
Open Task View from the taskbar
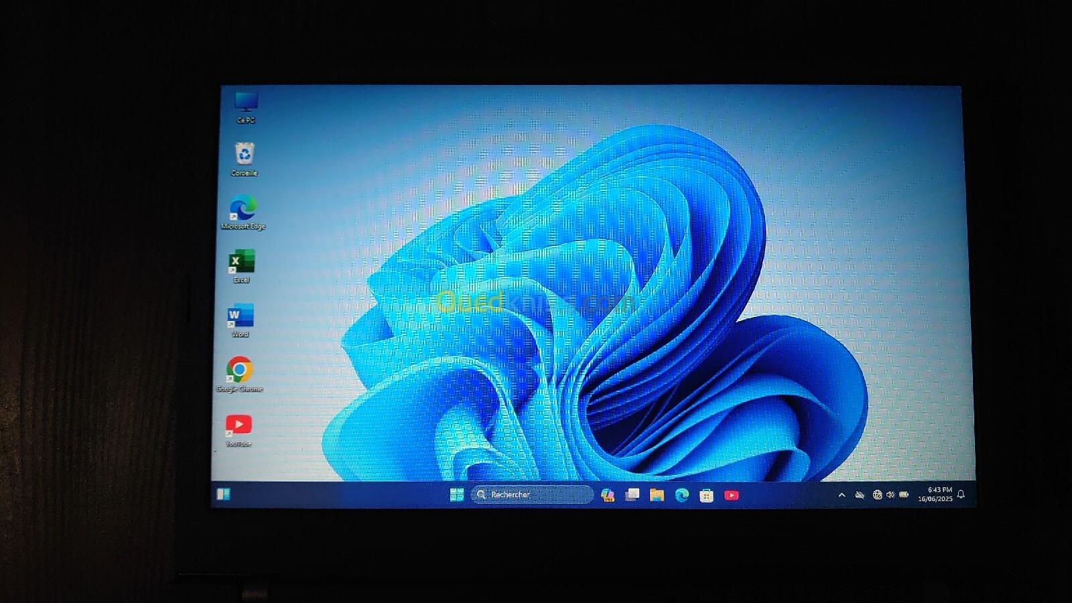632,495
